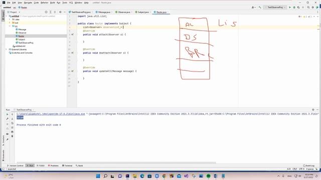Click Run with Coverage icon
This screenshot has width=321, height=180.
pos(298,7)
